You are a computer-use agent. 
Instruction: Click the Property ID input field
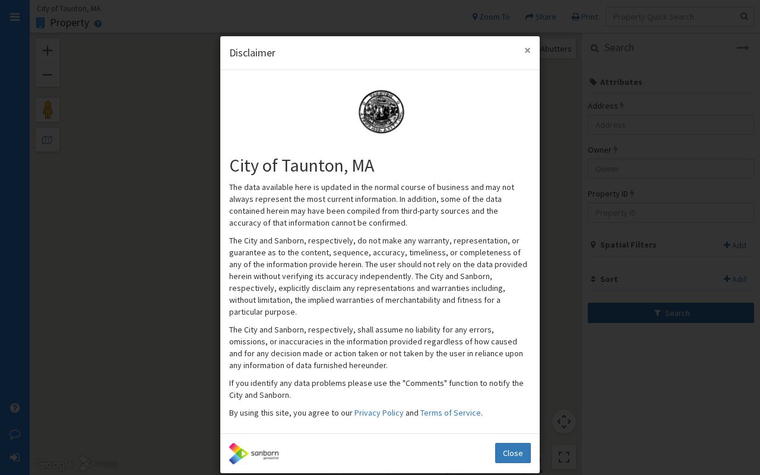tap(671, 213)
